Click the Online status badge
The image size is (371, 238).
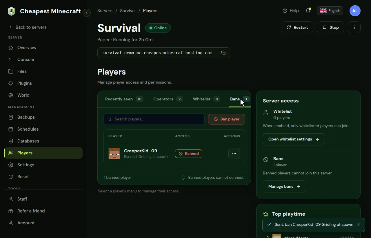tap(158, 28)
